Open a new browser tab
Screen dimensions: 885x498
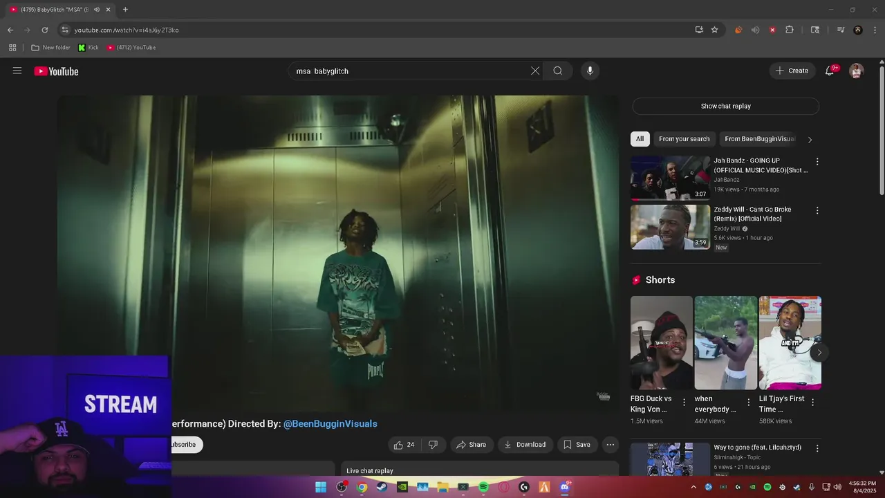pos(125,10)
